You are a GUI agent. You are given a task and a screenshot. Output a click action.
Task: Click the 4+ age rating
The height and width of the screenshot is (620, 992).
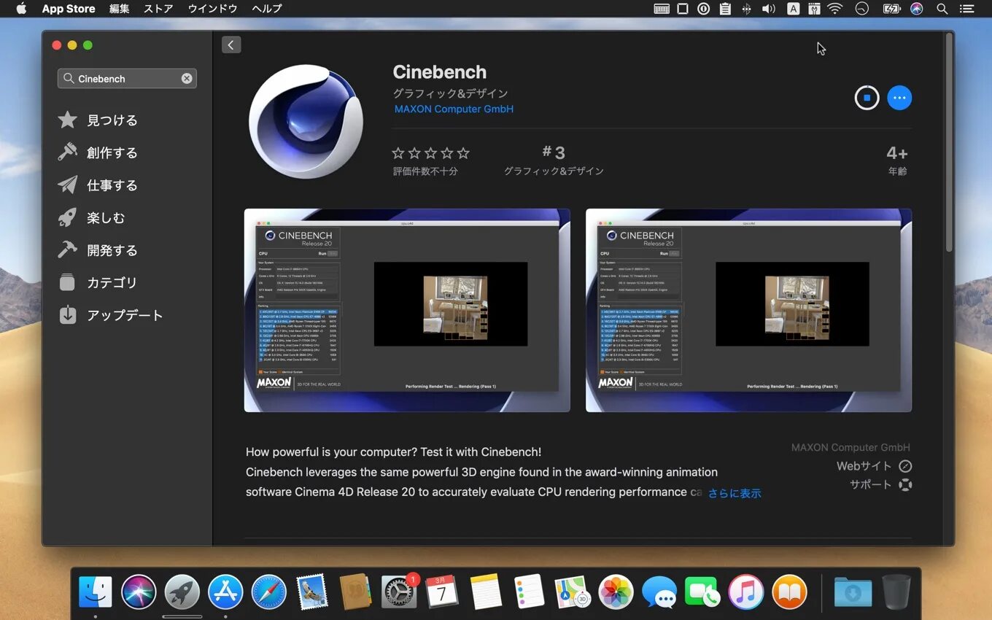point(897,160)
